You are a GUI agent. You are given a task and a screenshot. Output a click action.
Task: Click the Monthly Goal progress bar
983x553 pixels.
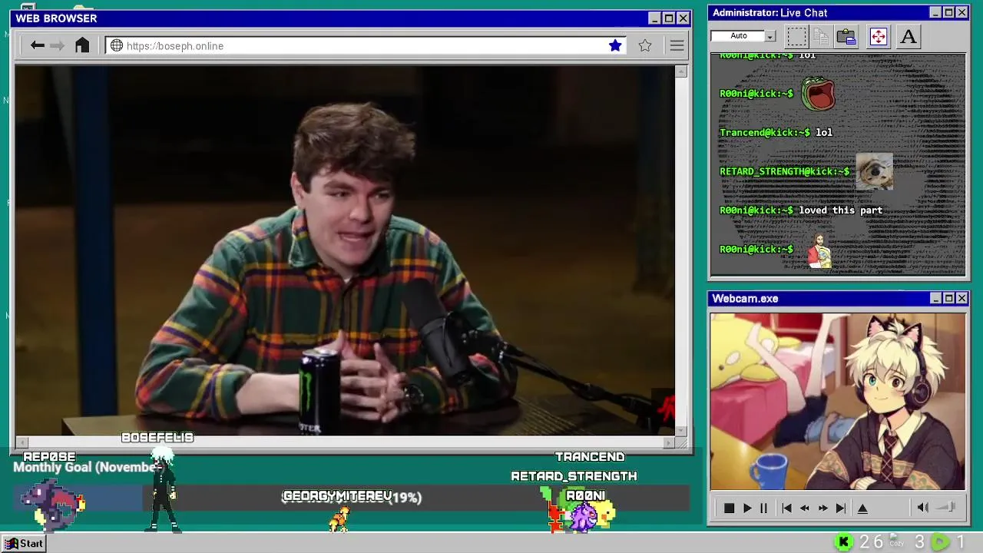[353, 498]
